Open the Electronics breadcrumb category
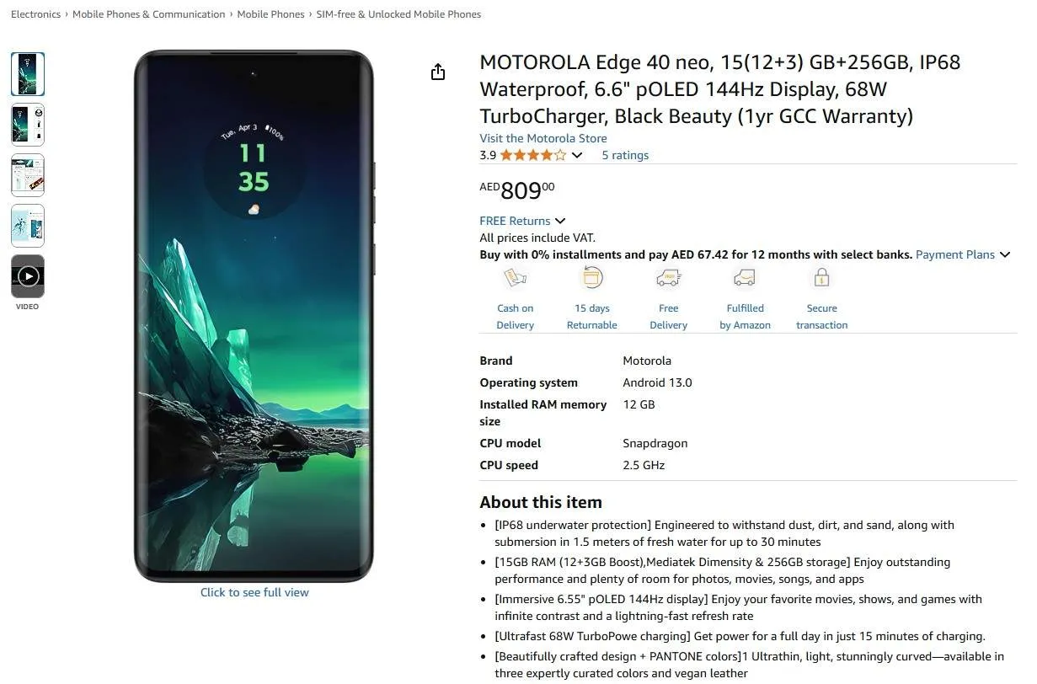 click(x=35, y=13)
